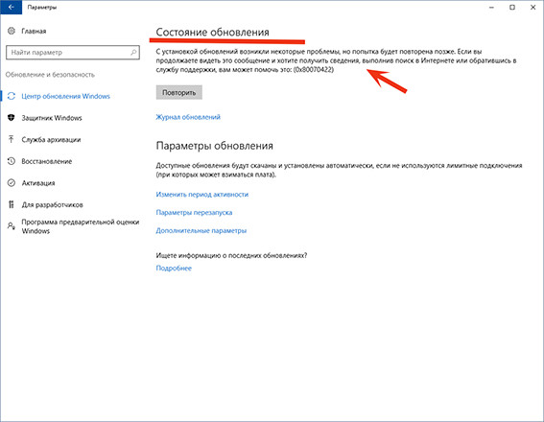Click the search magnifier icon in Найти параметр
This screenshot has height=422, width=544.
(x=133, y=53)
